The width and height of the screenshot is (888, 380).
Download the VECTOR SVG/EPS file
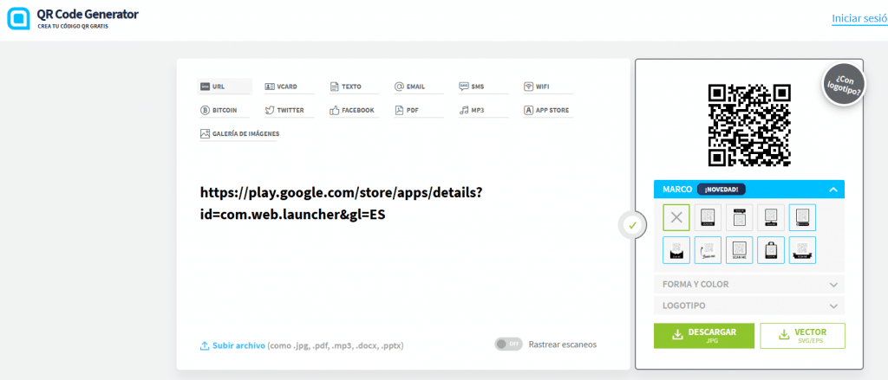tap(802, 336)
